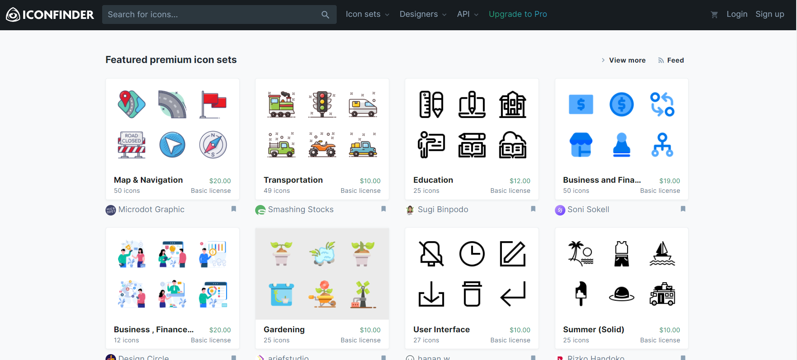Click the curved road icon
Image resolution: width=797 pixels, height=360 pixels.
(x=172, y=104)
